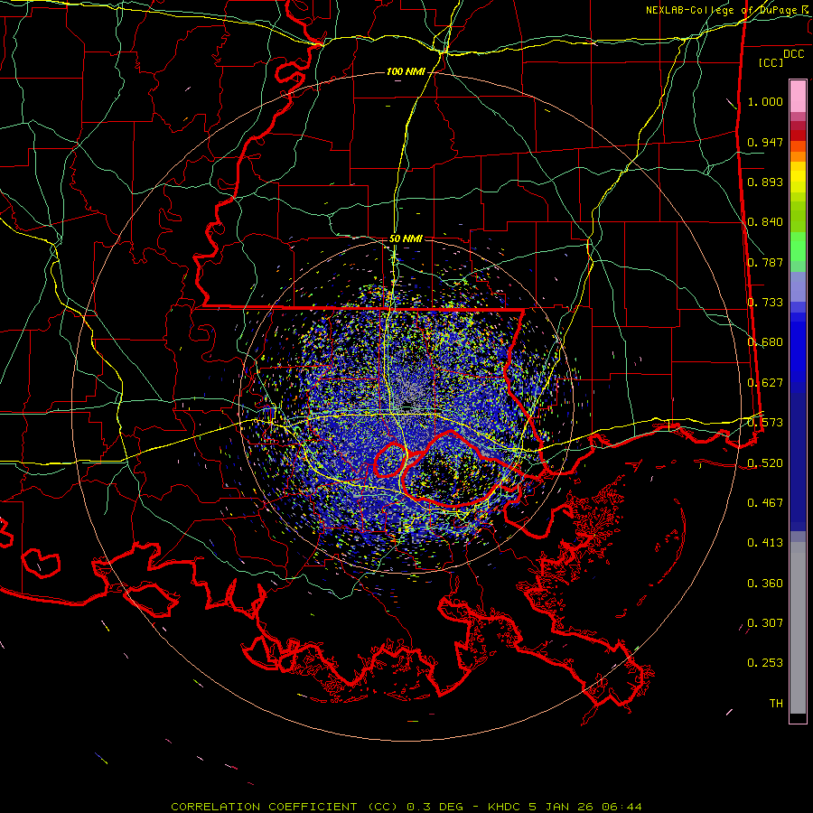813x813 pixels.
Task: Pick the red swatch near 0.947
Action: point(798,135)
